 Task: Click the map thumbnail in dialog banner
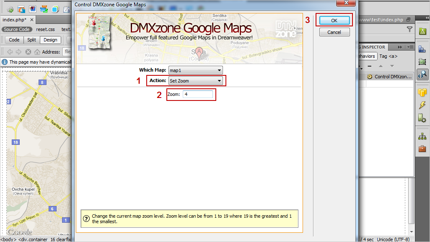tap(99, 32)
